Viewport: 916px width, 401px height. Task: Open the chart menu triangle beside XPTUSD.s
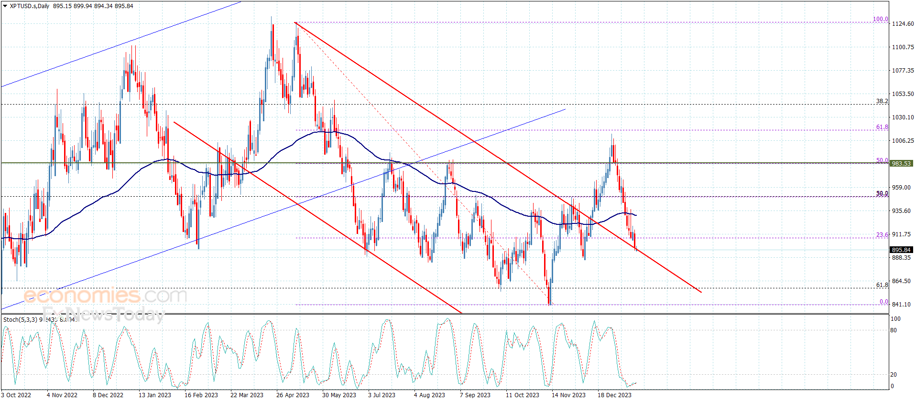(x=5, y=6)
